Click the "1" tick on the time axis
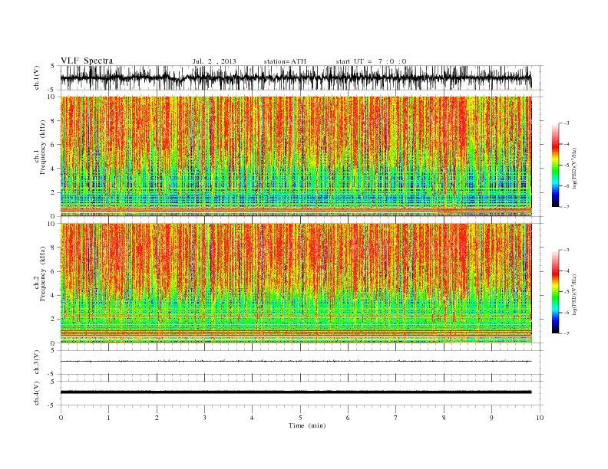This screenshot has width=608, height=469. coord(108,418)
